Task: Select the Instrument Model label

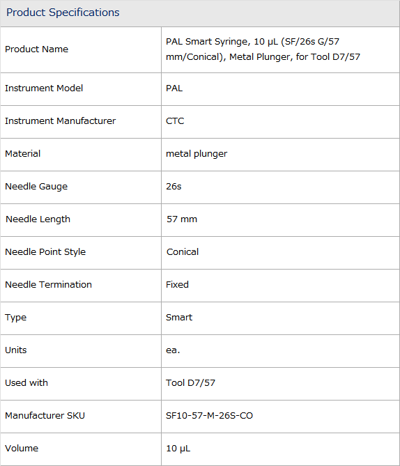Action: pos(44,88)
